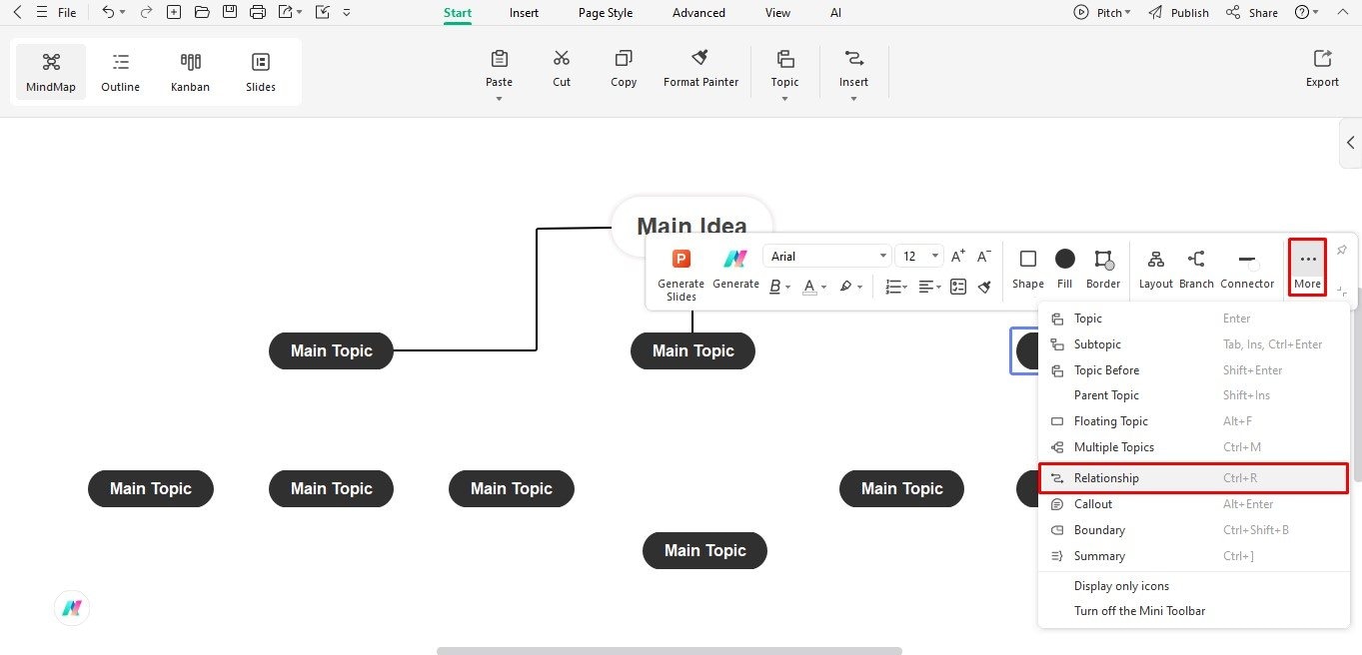The height and width of the screenshot is (655, 1362).
Task: Increase the font size with A+
Action: coord(958,257)
